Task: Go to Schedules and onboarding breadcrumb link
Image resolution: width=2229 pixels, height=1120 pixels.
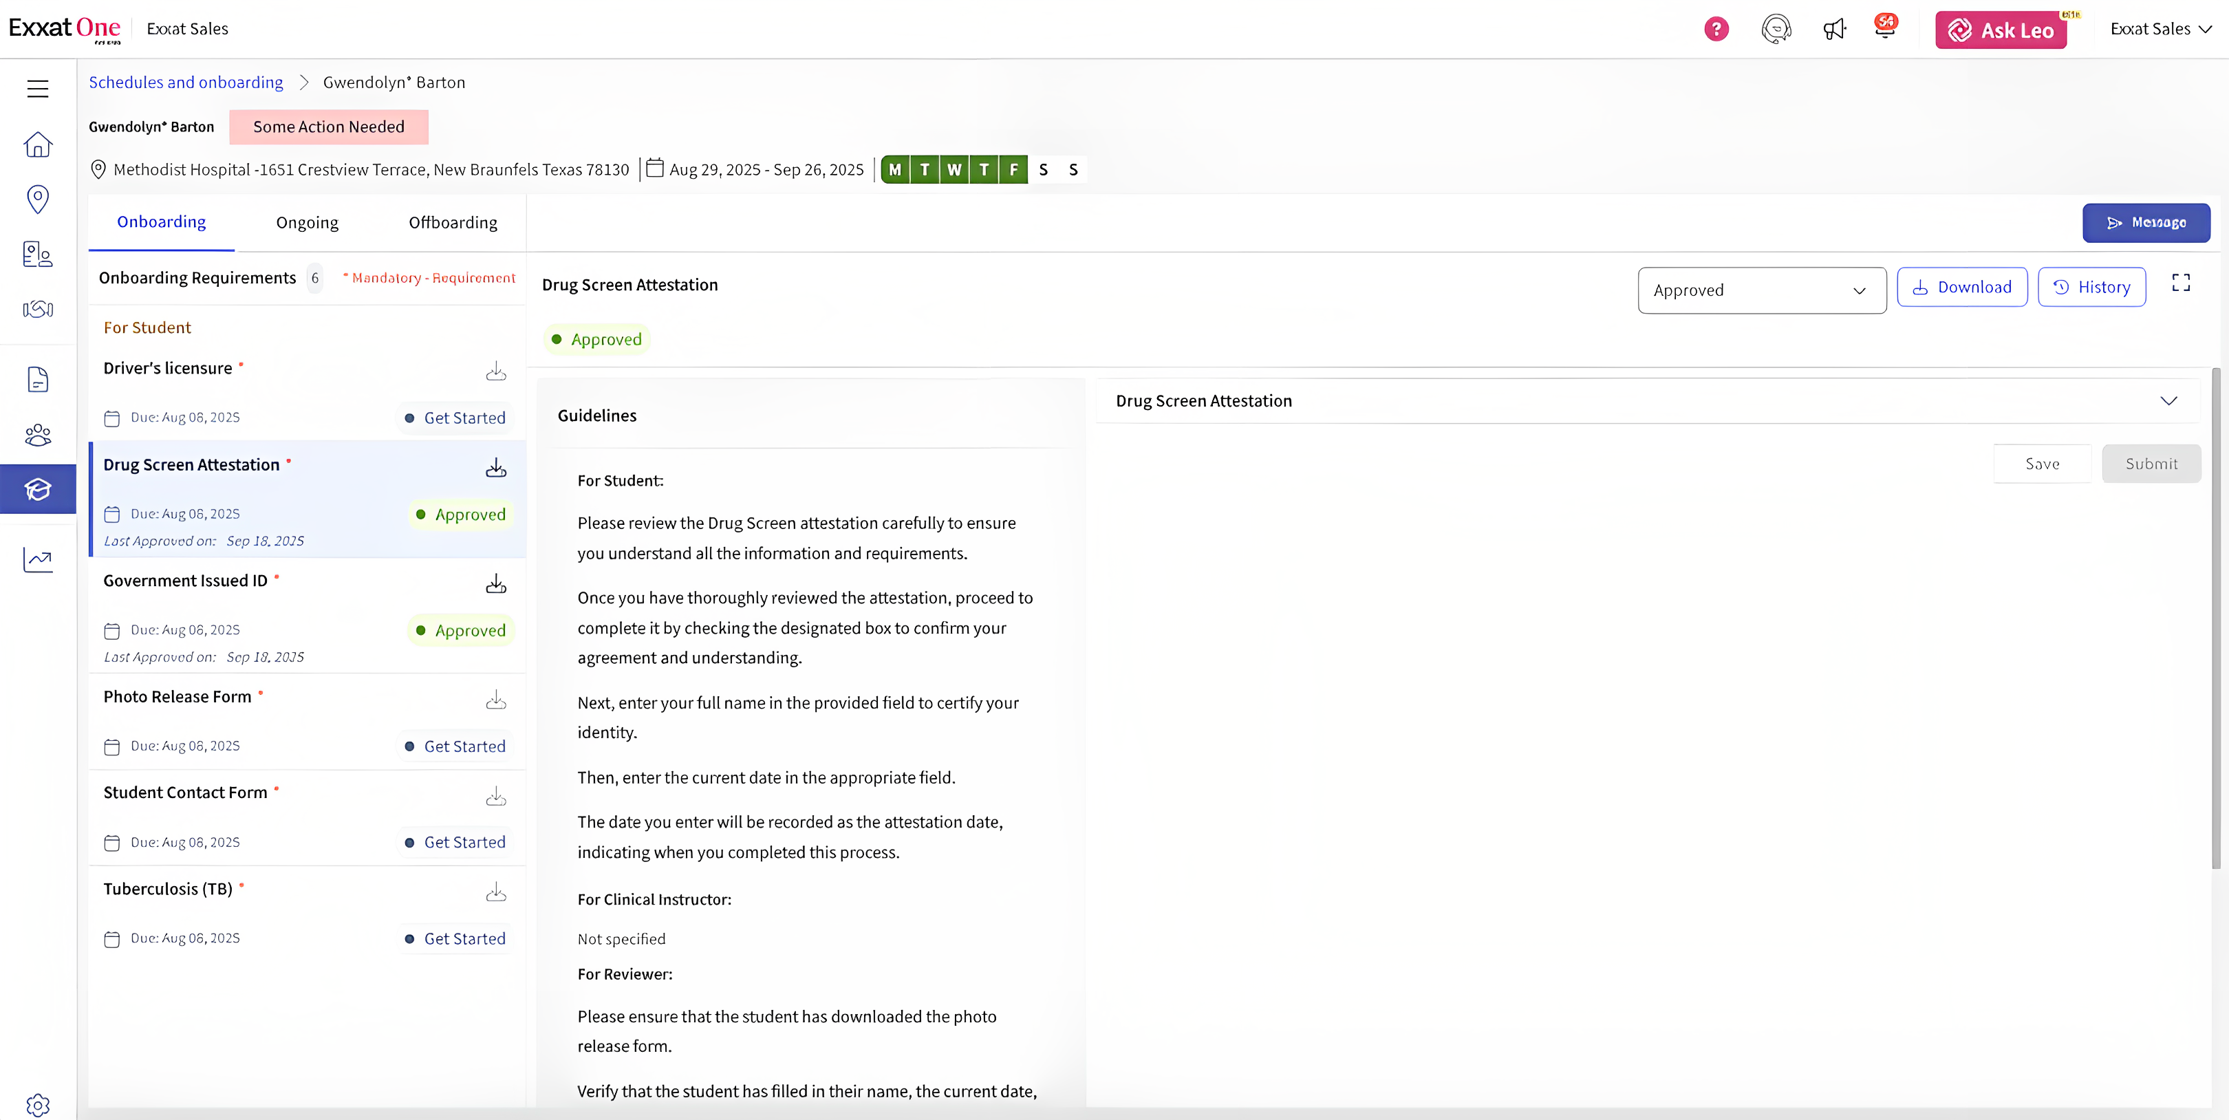Action: click(x=186, y=83)
